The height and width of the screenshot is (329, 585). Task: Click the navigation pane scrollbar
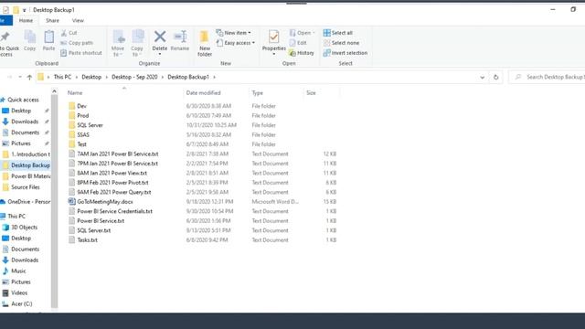pos(54,201)
